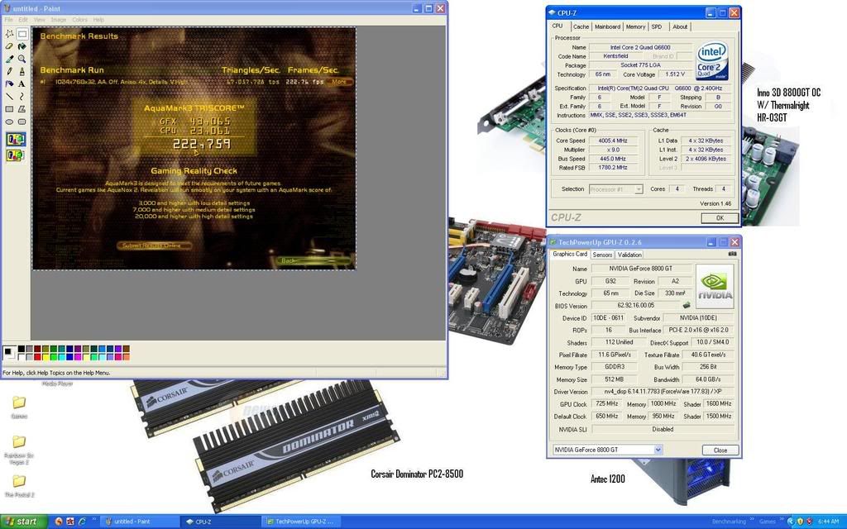Switch to the Sensors tab in GPU-Z
The height and width of the screenshot is (529, 847).
(x=602, y=255)
